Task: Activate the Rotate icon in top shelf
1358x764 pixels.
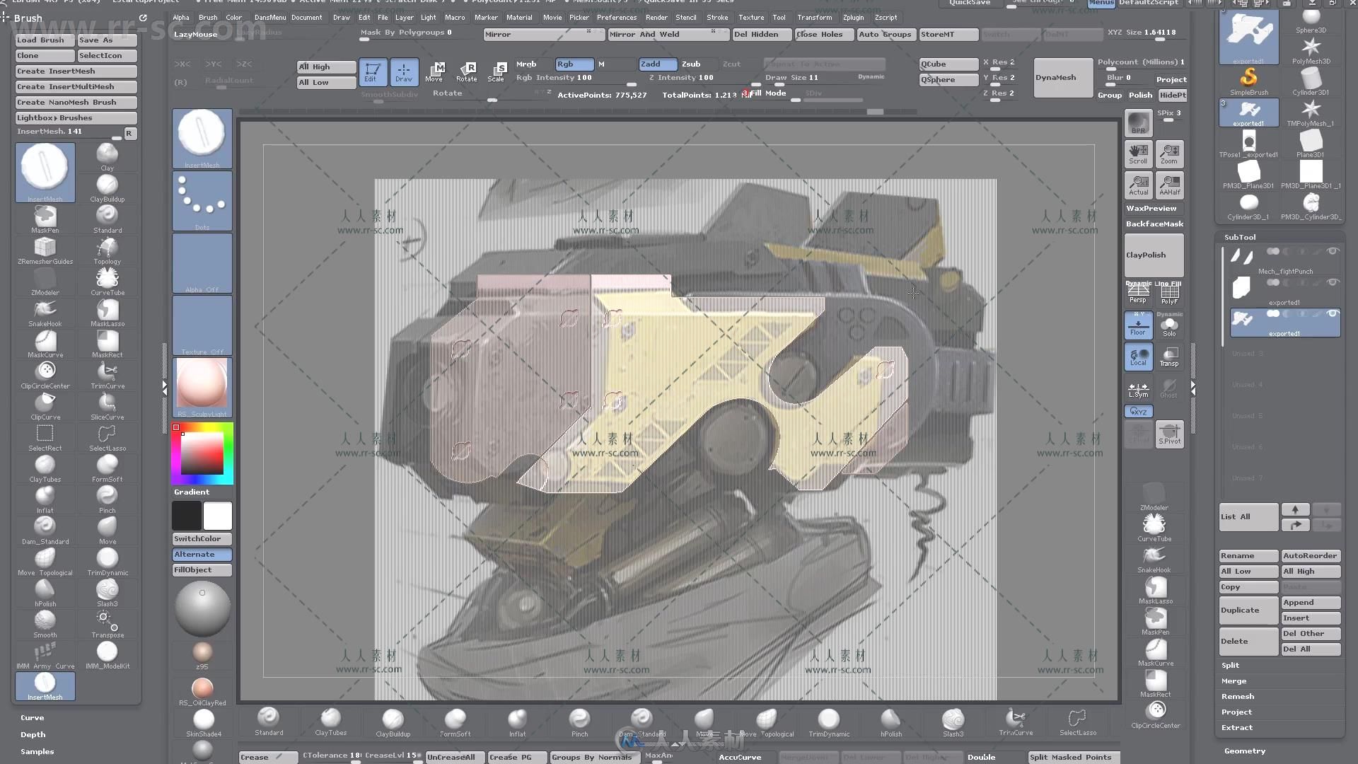Action: (467, 71)
